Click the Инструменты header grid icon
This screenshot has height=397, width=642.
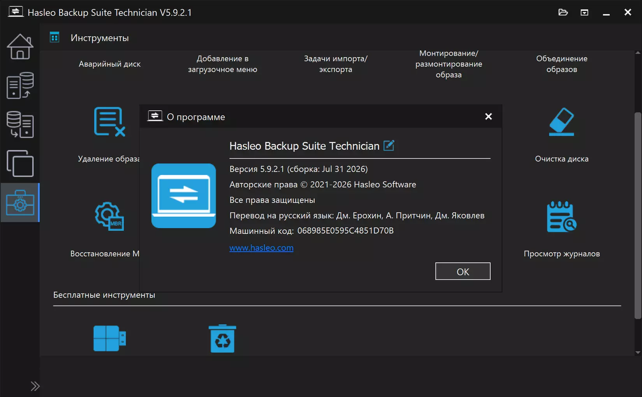coord(55,37)
